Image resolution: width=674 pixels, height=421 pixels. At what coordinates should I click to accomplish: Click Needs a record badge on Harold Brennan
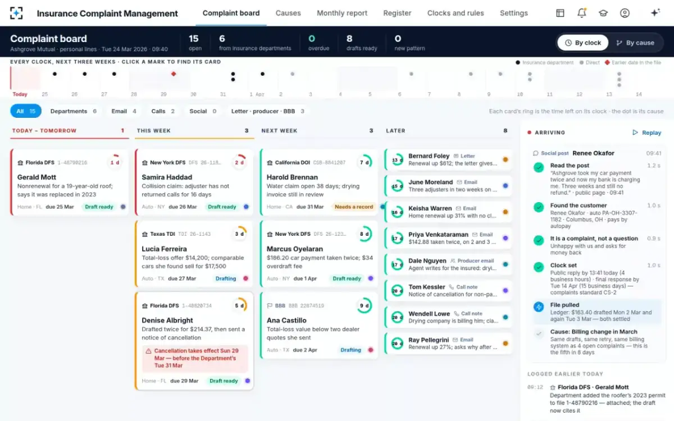[354, 207]
